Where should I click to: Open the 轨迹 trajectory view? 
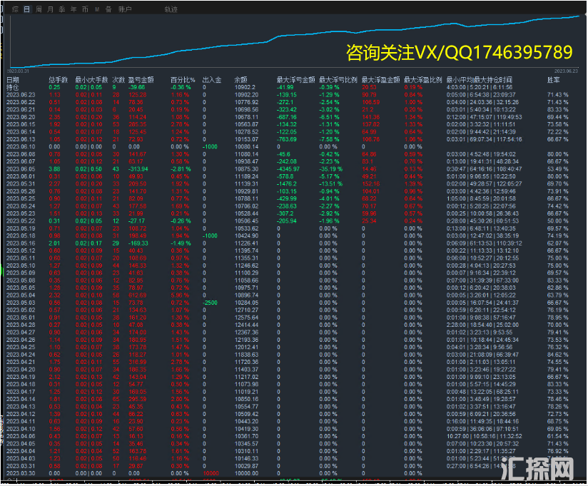171,9
